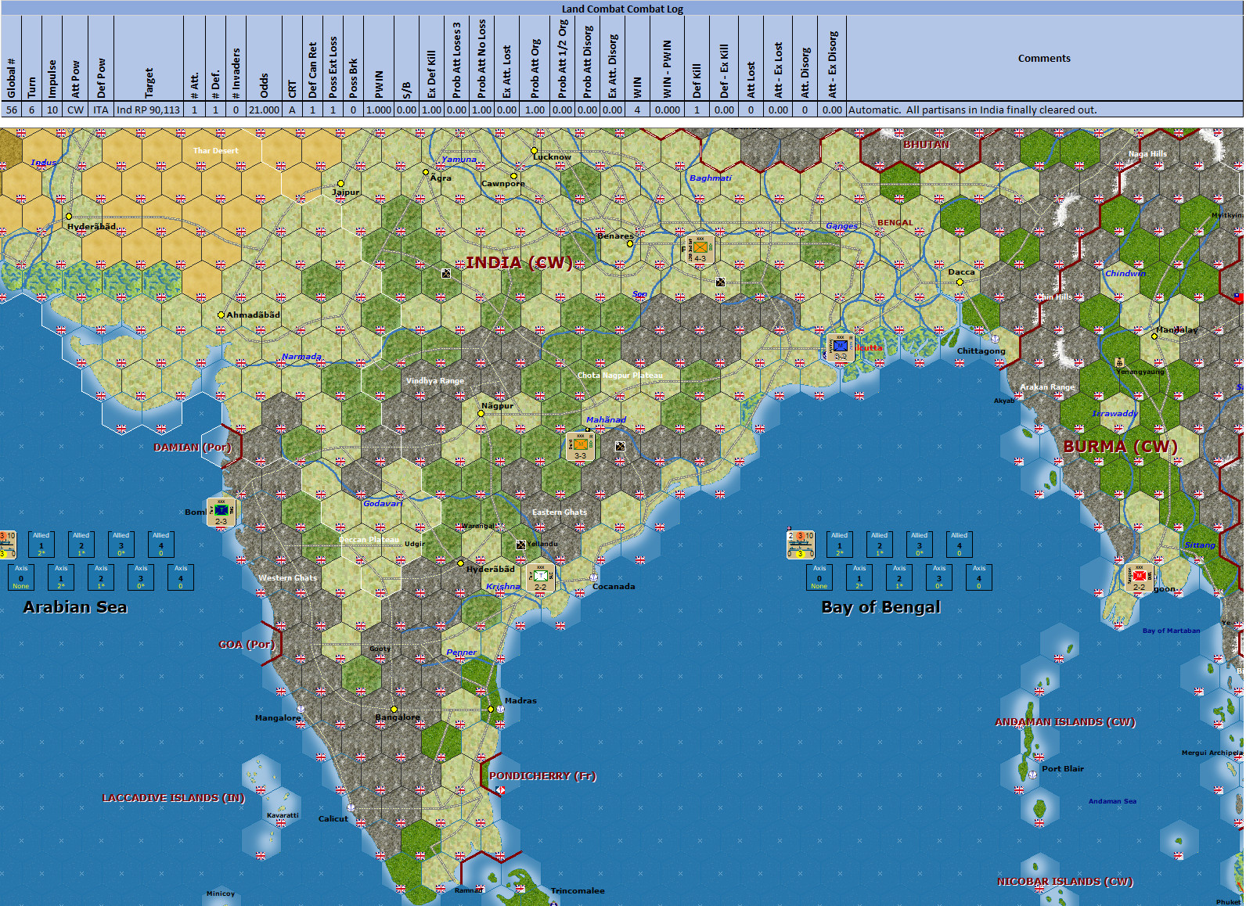This screenshot has height=906, width=1246.
Task: Click the odds value 21.000 cell
Action: [x=264, y=110]
